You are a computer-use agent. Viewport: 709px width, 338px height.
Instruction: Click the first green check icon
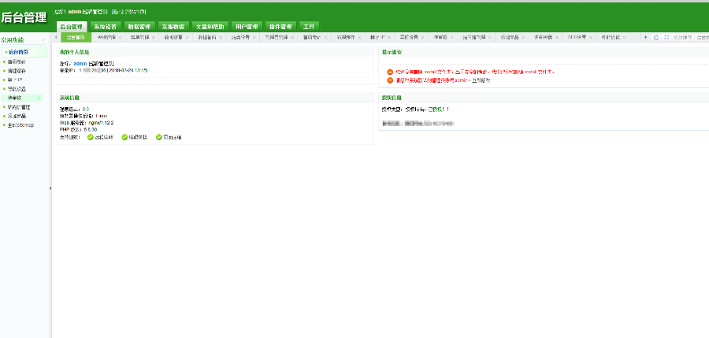tap(91, 137)
